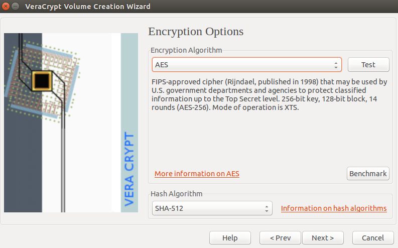This screenshot has height=248, width=398.
Task: Click the Hash Algorithm group label
Action: tap(176, 194)
